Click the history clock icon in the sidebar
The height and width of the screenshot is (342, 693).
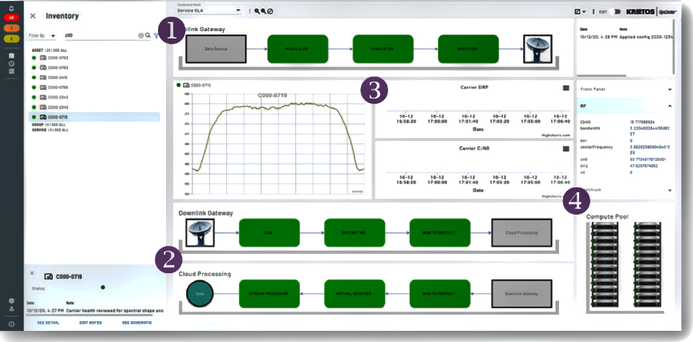tap(11, 63)
